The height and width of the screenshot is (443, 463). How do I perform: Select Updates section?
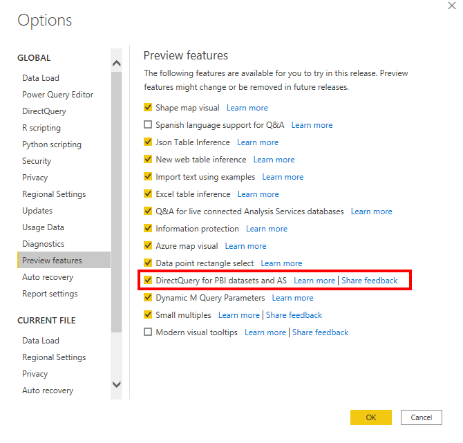[37, 211]
